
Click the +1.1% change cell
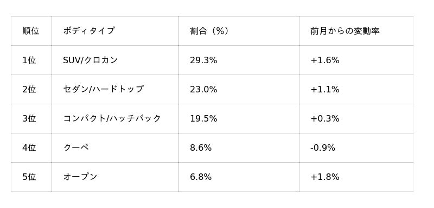coord(356,89)
